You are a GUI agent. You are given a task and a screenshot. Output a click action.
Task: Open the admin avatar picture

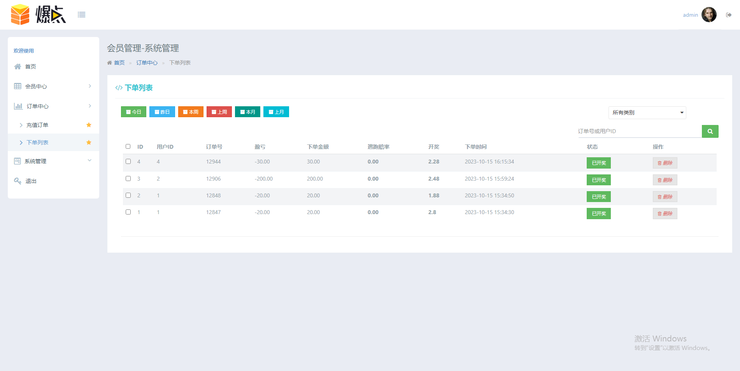pyautogui.click(x=709, y=15)
